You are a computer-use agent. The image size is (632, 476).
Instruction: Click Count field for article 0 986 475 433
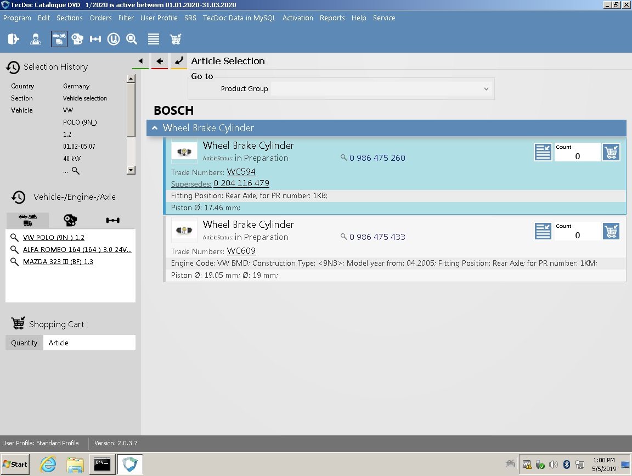[x=577, y=231]
